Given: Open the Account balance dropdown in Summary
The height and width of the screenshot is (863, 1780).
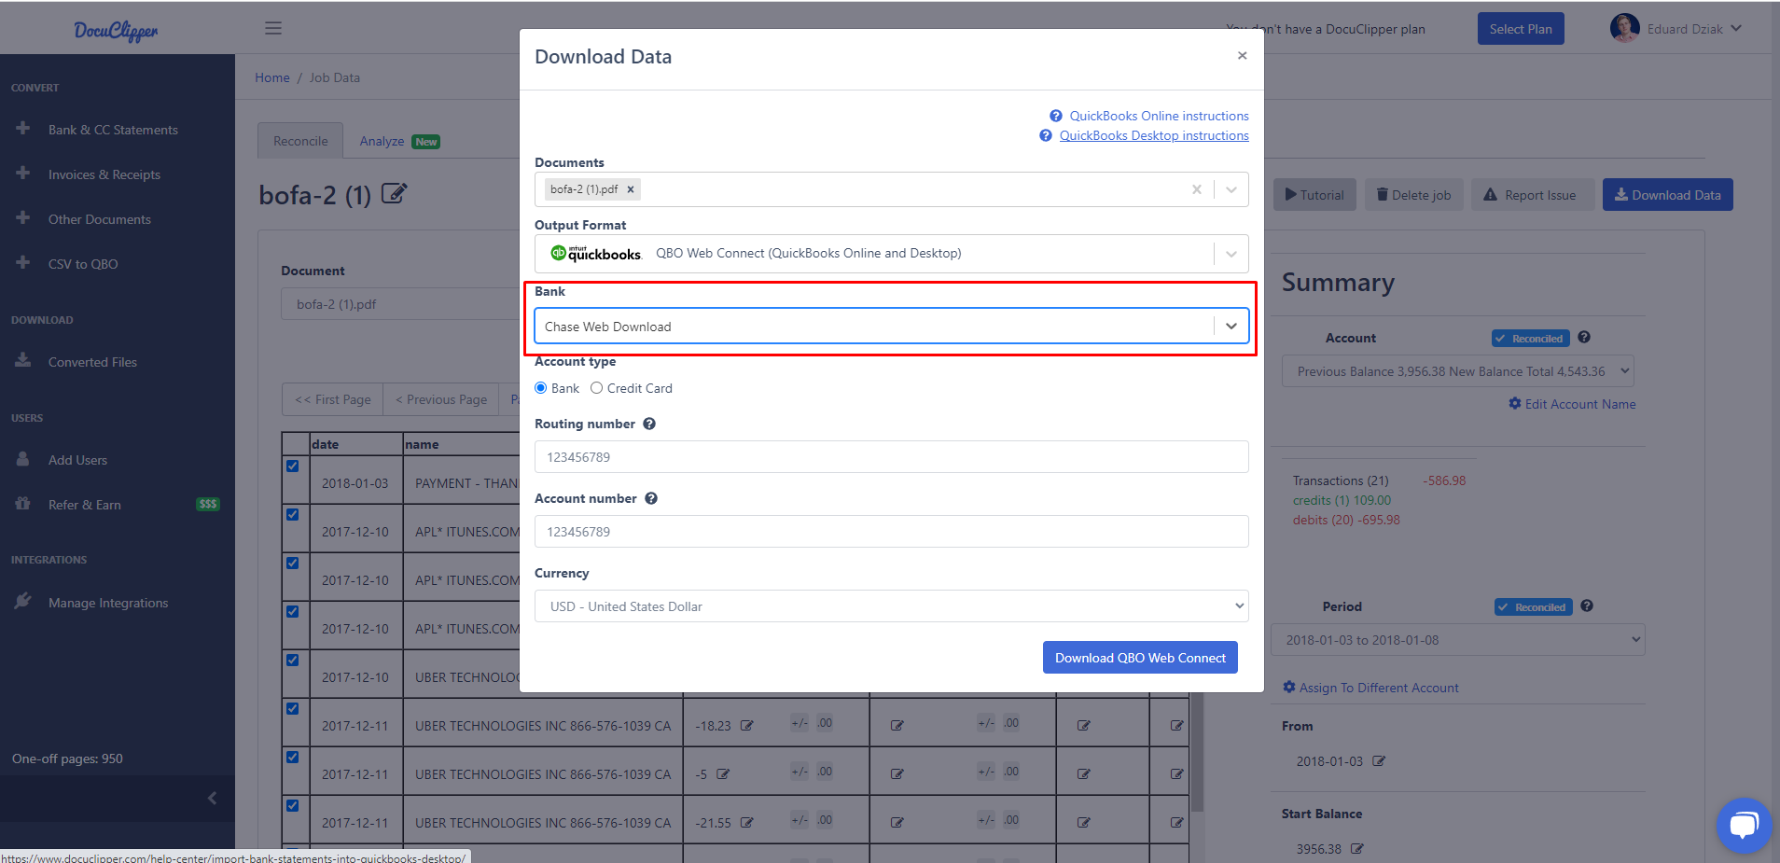Looking at the screenshot, I should (x=1458, y=371).
